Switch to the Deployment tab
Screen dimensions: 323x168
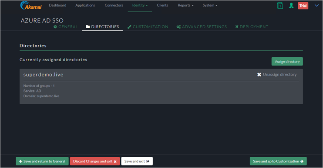pos(252,27)
